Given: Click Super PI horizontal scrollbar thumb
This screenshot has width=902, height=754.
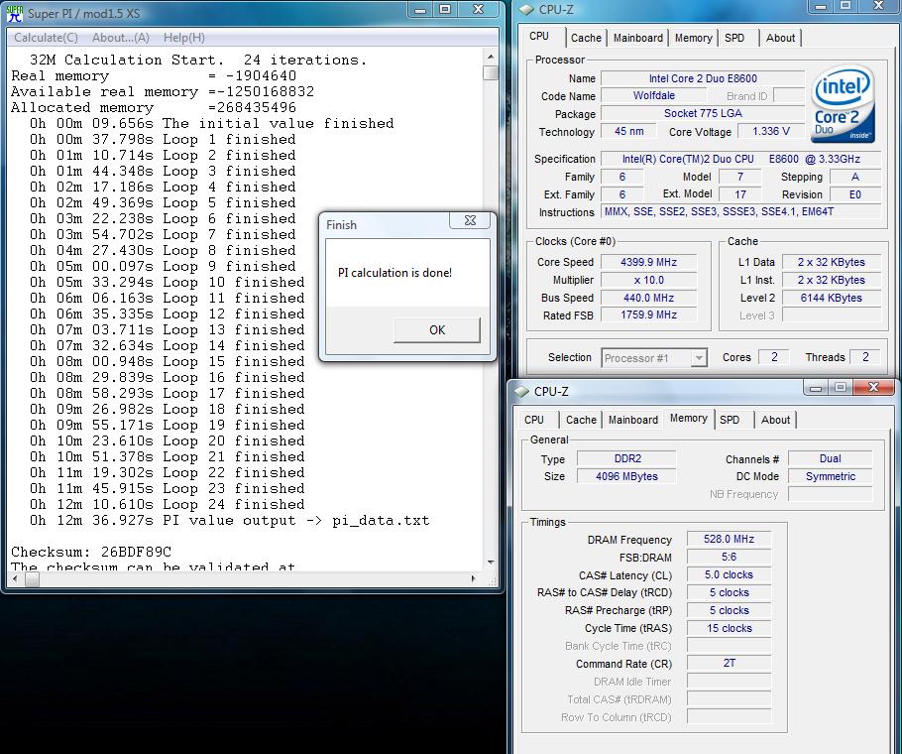Looking at the screenshot, I should click(32, 579).
